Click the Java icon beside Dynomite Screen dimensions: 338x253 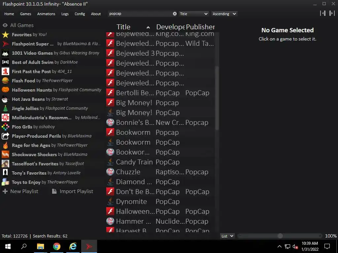tap(110, 202)
